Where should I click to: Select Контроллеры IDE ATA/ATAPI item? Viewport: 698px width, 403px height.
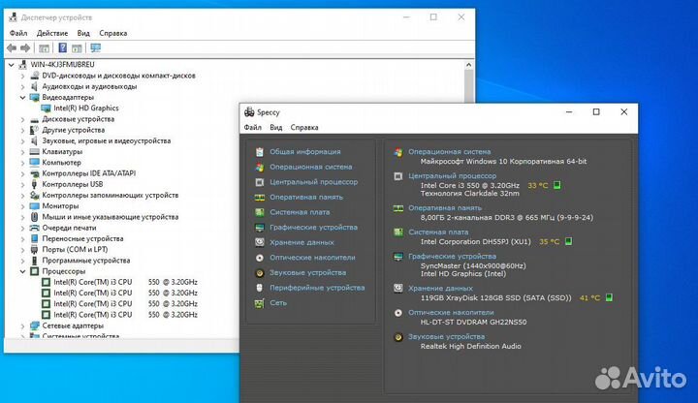pyautogui.click(x=88, y=173)
